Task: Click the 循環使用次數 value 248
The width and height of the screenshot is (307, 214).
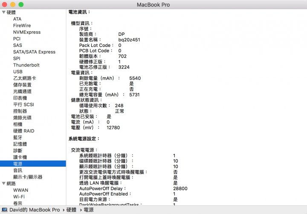Action: click(x=119, y=106)
